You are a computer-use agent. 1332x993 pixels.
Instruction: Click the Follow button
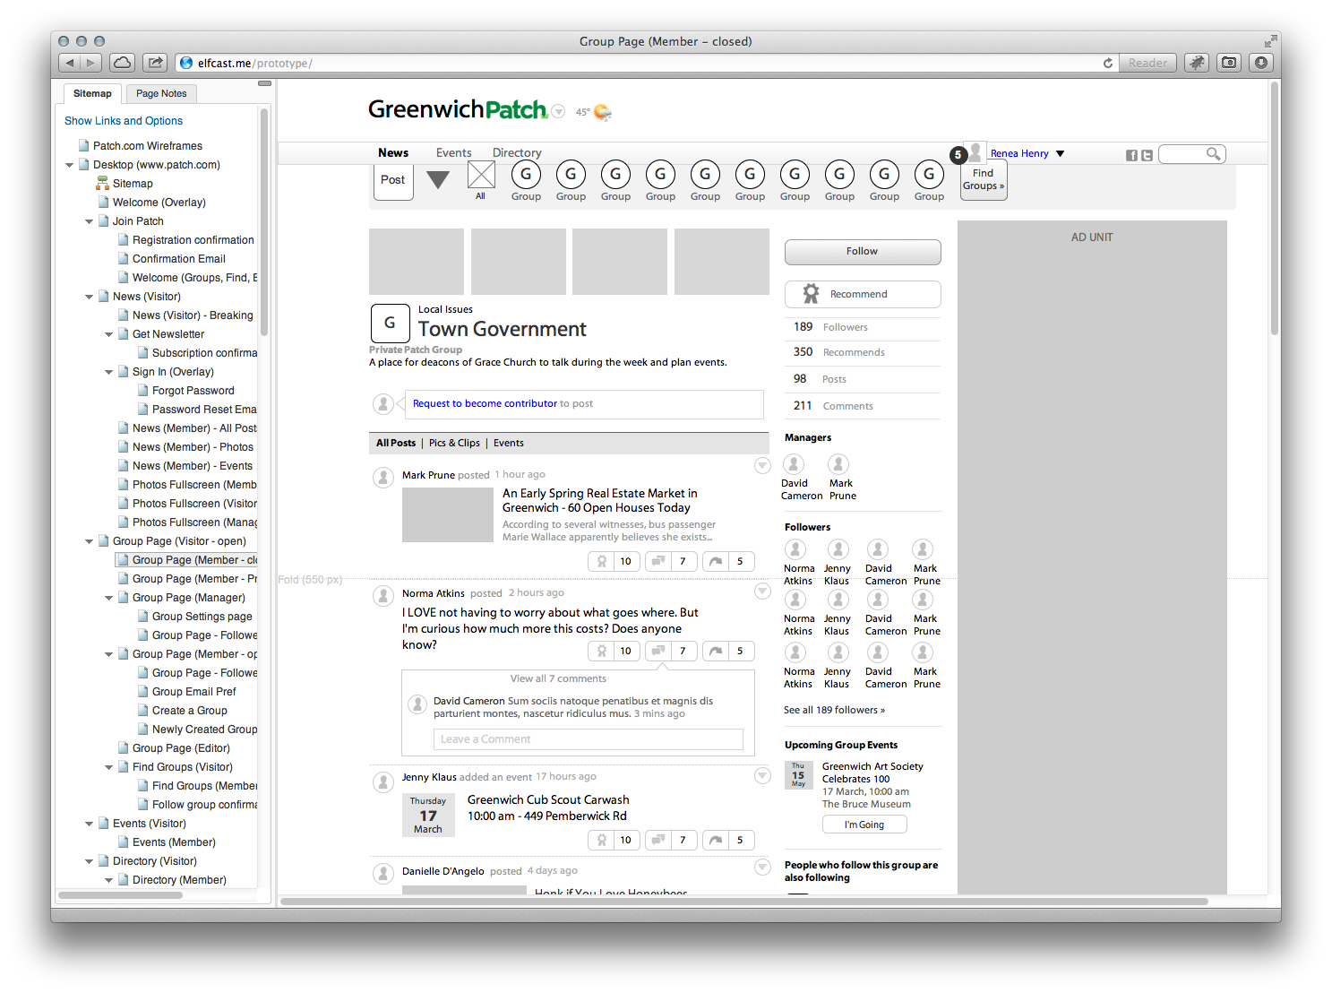click(x=862, y=252)
